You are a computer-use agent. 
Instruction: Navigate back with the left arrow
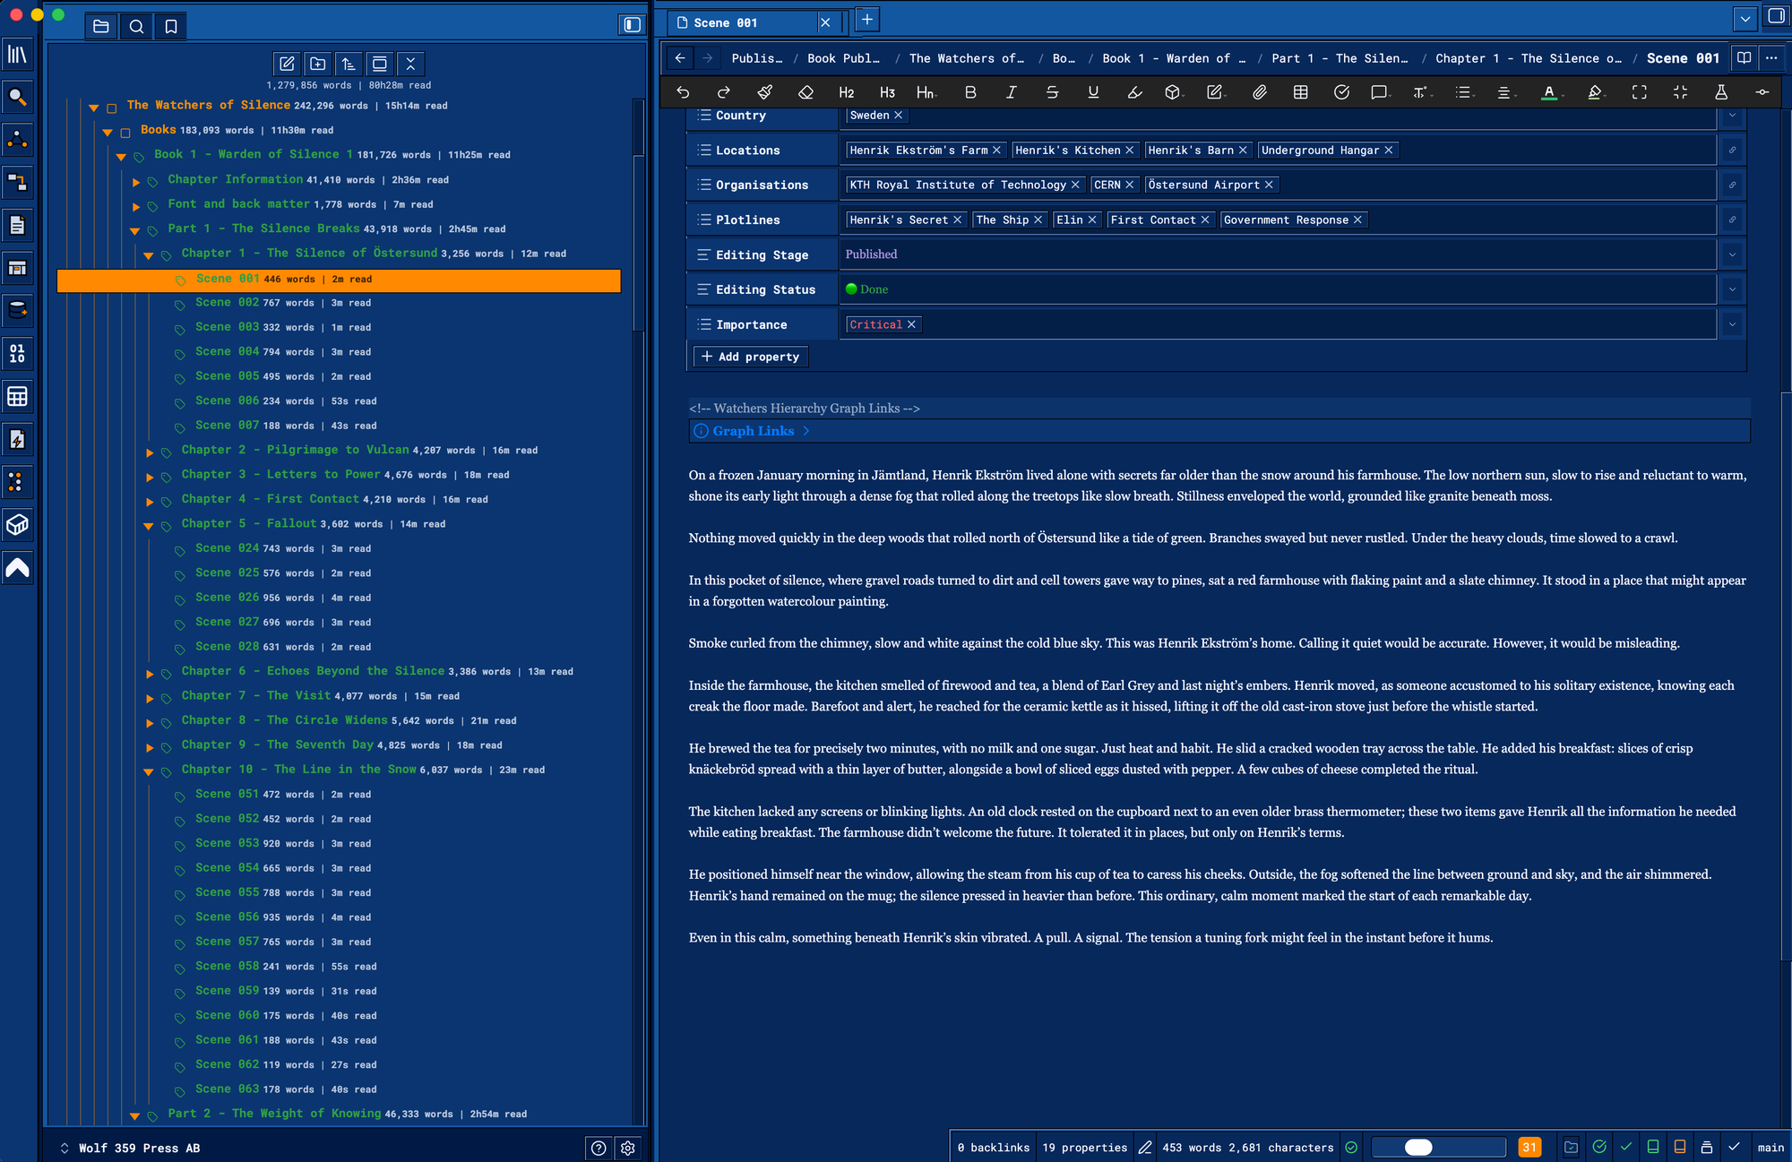(x=680, y=58)
